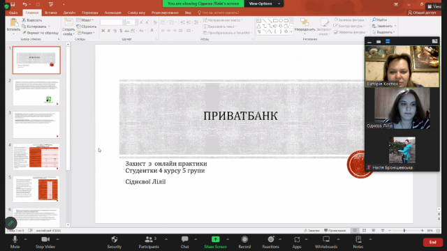Toggle Normal view in PowerPoint status bar
This screenshot has width=447, height=251.
pos(355,231)
